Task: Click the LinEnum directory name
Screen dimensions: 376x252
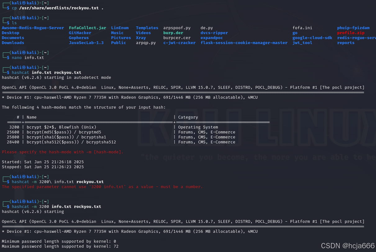Action: (120, 28)
